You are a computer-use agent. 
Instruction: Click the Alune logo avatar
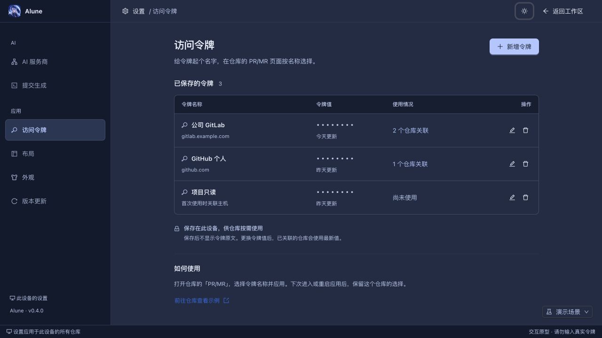[x=15, y=11]
